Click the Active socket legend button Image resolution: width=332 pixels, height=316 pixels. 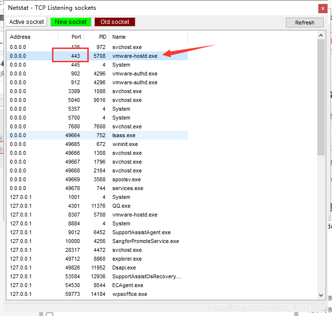point(26,22)
